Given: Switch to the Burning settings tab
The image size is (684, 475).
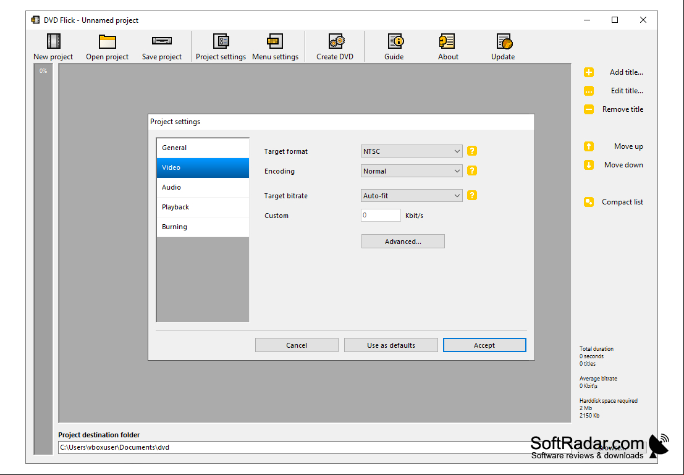Looking at the screenshot, I should coord(203,227).
